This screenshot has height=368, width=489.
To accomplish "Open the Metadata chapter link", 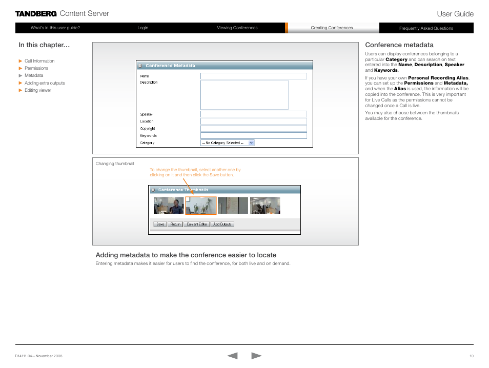I will (x=34, y=75).
